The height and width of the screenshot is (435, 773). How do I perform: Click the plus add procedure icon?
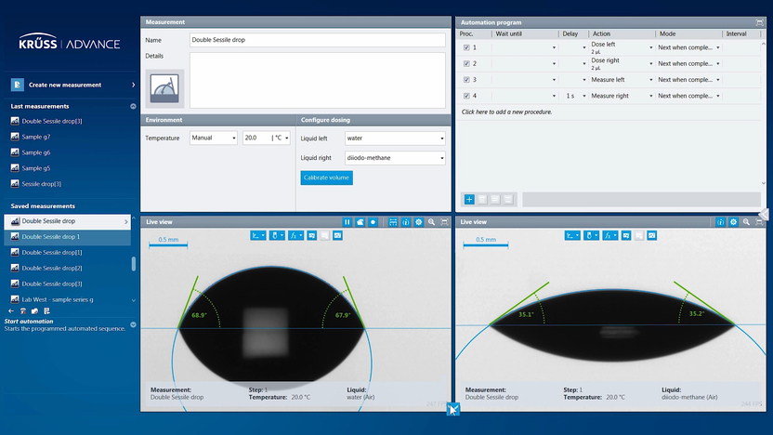(x=469, y=199)
